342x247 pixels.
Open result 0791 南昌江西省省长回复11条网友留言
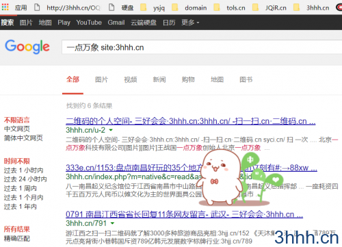point(184,214)
